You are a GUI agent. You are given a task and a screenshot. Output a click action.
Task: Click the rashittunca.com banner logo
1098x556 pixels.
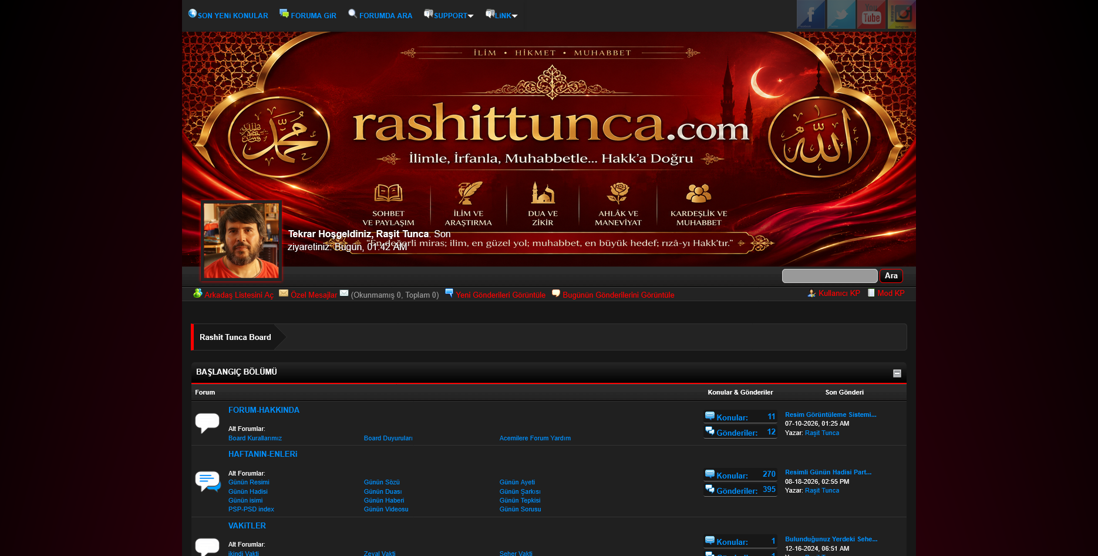coord(551,124)
